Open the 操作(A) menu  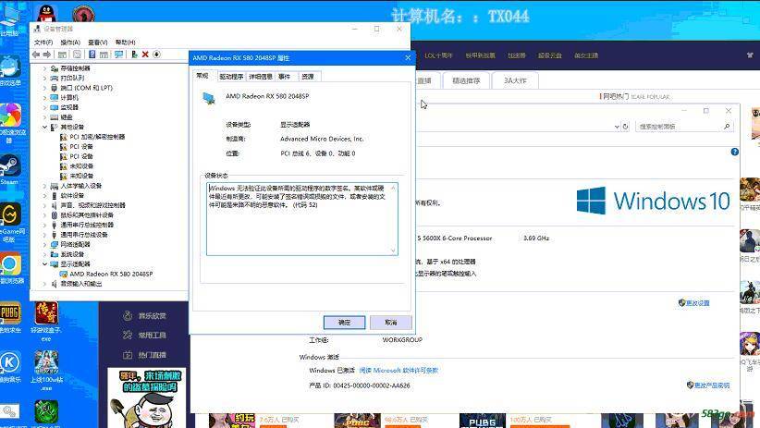pyautogui.click(x=70, y=43)
